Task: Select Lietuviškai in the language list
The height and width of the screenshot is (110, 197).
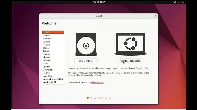Action: pos(53,70)
